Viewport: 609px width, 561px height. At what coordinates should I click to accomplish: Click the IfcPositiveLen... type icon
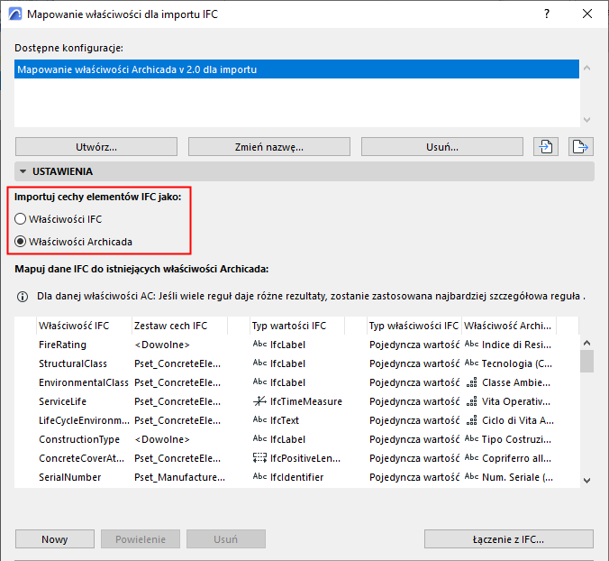coord(259,458)
